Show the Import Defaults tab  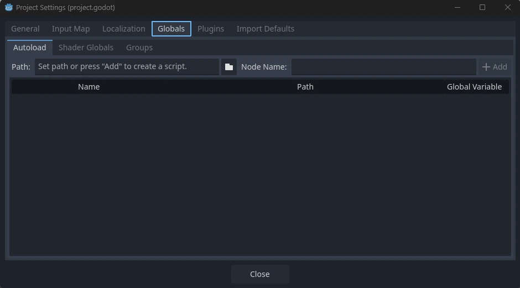point(265,29)
